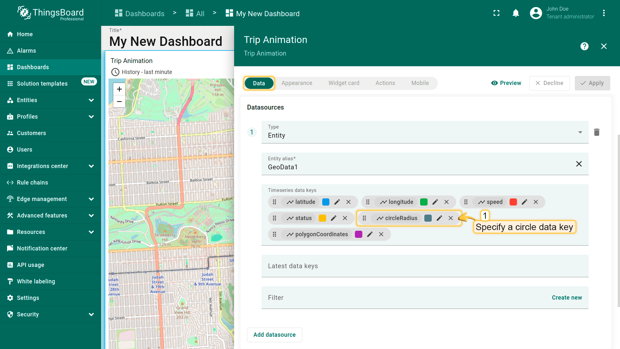Clear the GeoData1 entity alias
This screenshot has height=349, width=620.
pos(579,164)
